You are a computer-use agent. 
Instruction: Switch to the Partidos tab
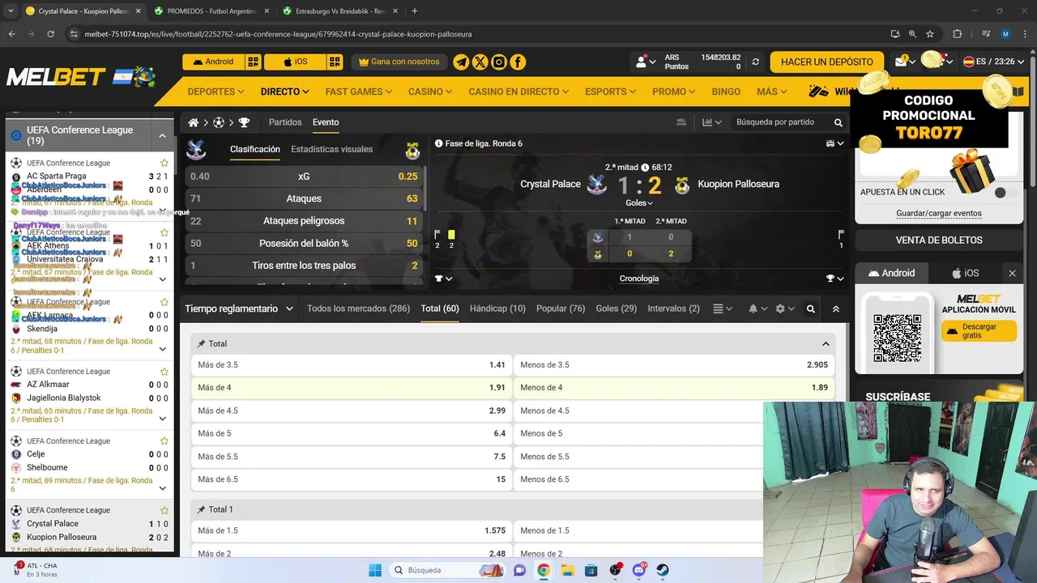[285, 122]
